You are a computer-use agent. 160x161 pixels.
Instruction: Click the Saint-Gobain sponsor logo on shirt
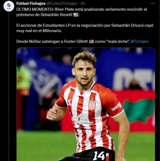click(83, 119)
